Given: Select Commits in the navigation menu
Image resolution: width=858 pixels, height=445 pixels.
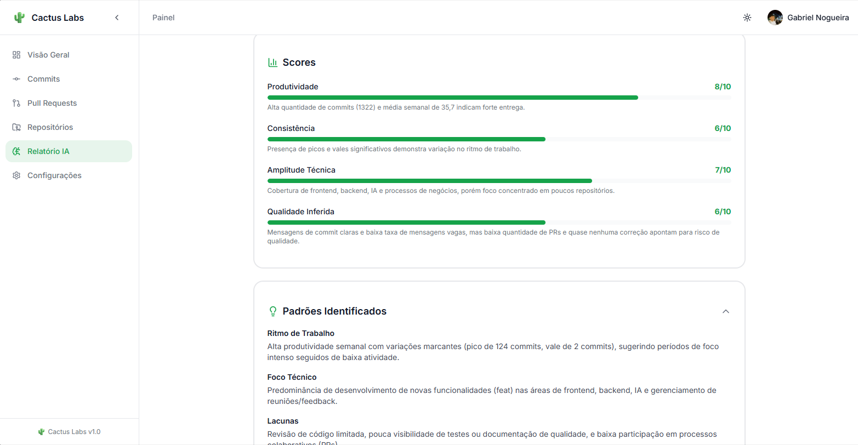Looking at the screenshot, I should click(43, 79).
